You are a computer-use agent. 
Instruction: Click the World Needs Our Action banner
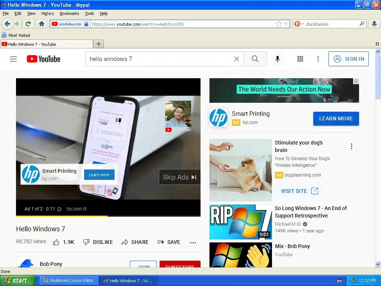point(284,90)
